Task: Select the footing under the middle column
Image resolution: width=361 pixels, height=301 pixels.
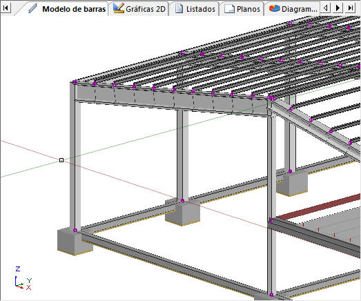Action: click(x=183, y=213)
